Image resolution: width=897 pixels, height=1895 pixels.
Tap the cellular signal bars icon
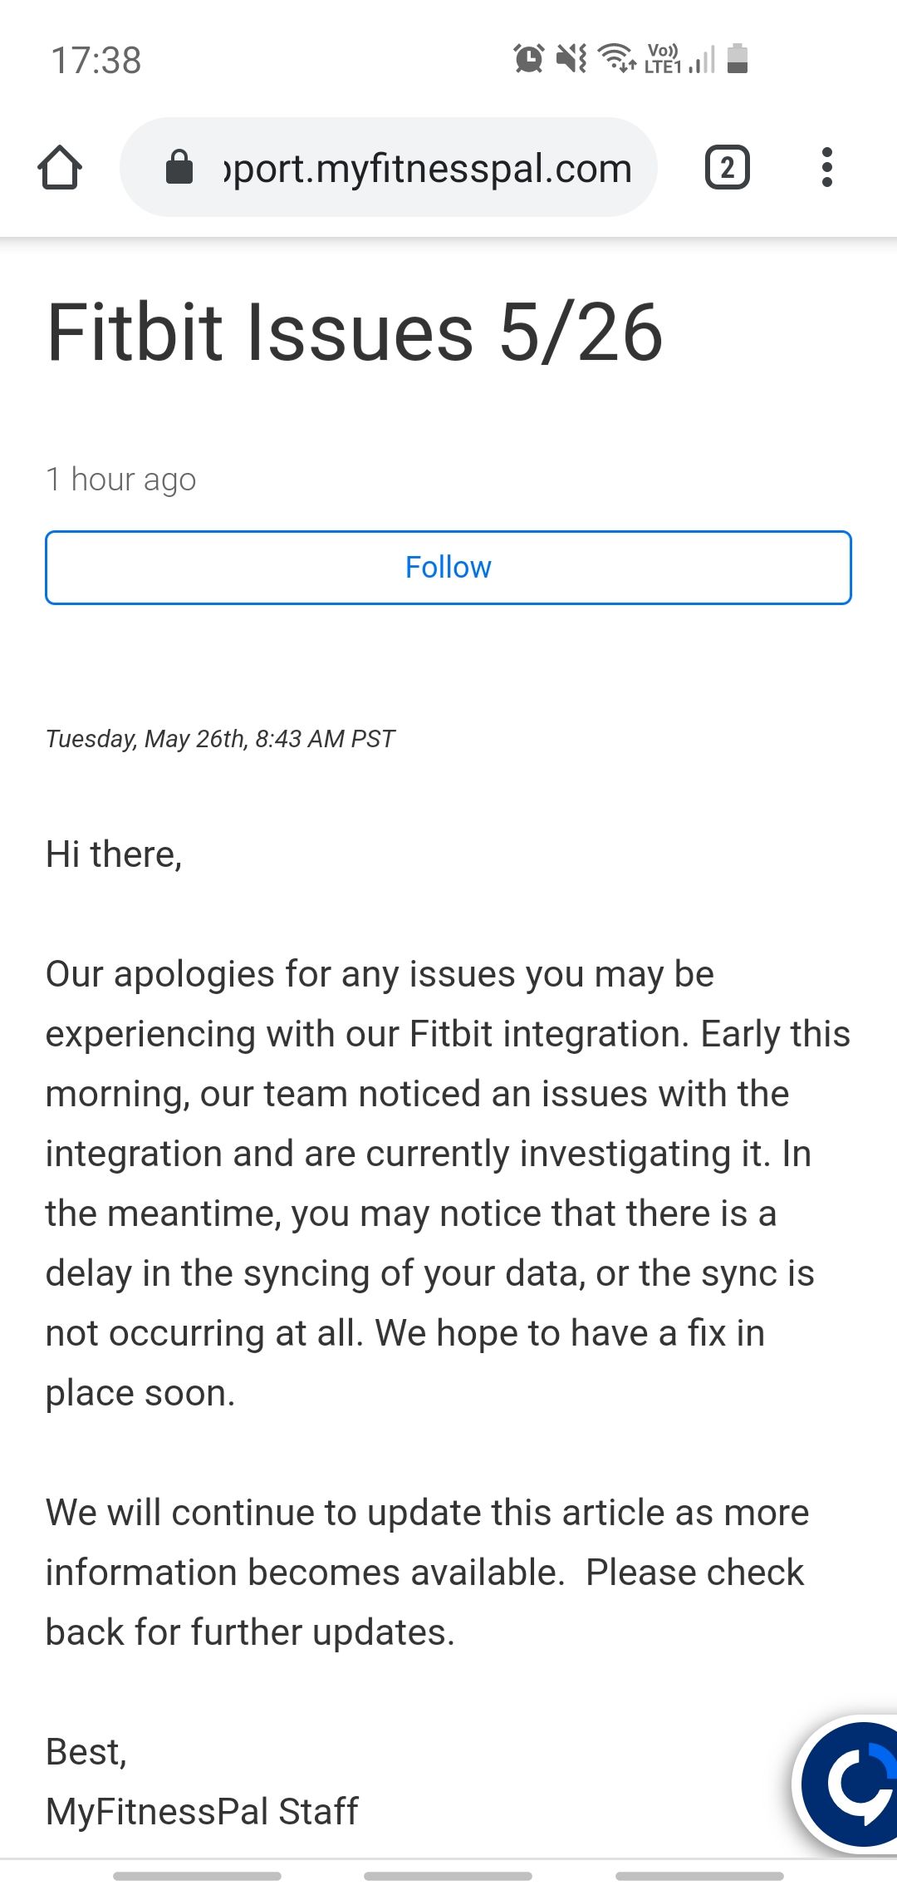[703, 60]
